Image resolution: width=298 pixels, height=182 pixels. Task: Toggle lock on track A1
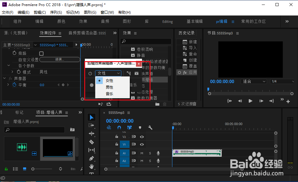point(117,153)
